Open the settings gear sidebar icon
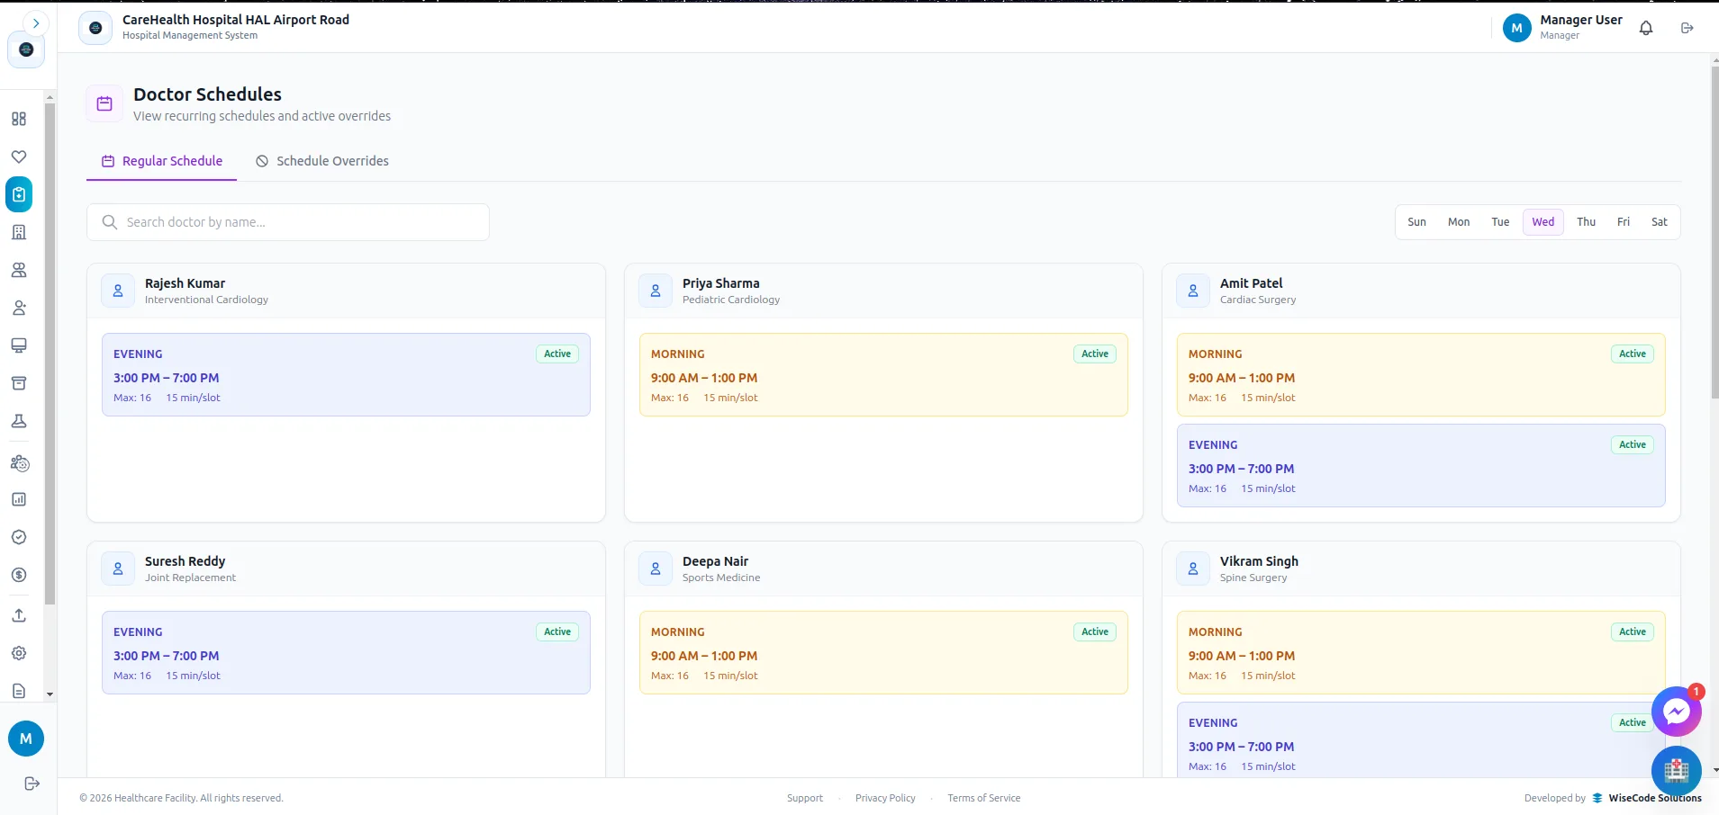 (x=19, y=653)
